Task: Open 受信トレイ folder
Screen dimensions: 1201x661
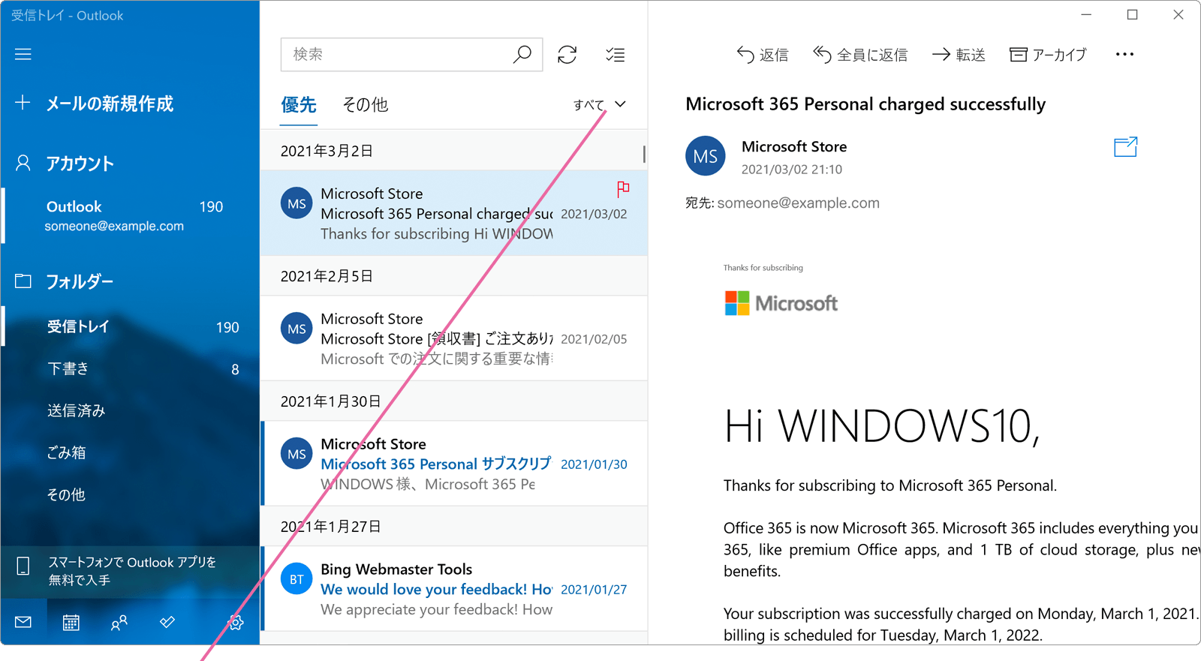Action: 130,326
